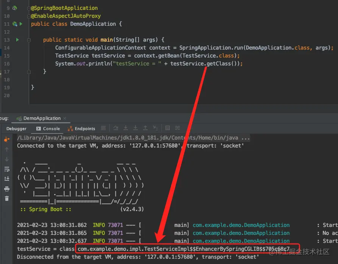338x264 pixels.
Task: Toggle soft-wrap in the console
Action: tap(7, 169)
